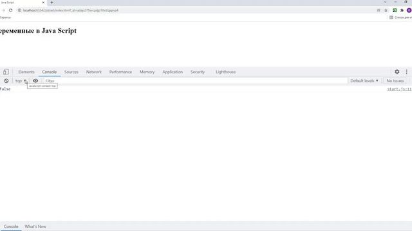Open the Lighthouse tab
This screenshot has width=412, height=231.
[x=225, y=72]
